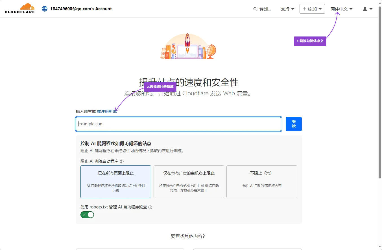
Task: Focus the example.com domain input field
Action: pyautogui.click(x=178, y=124)
